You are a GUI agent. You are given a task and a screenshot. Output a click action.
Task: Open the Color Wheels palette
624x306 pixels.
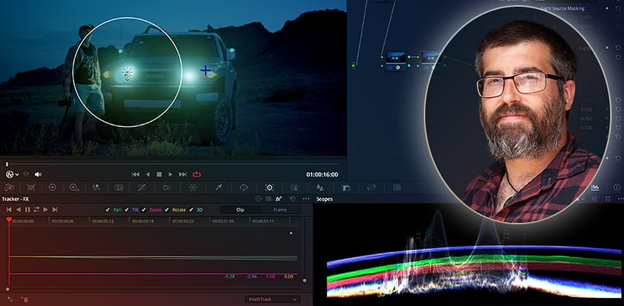pos(52,187)
